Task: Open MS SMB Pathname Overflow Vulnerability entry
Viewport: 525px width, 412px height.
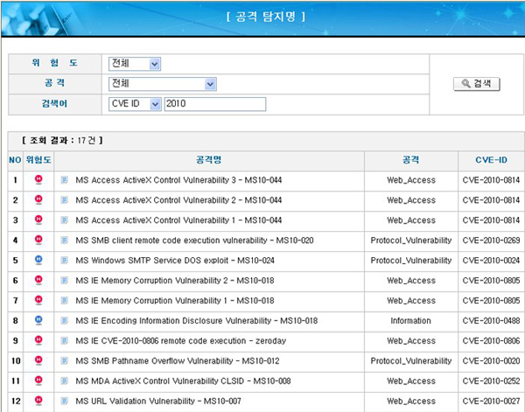Action: click(x=178, y=360)
